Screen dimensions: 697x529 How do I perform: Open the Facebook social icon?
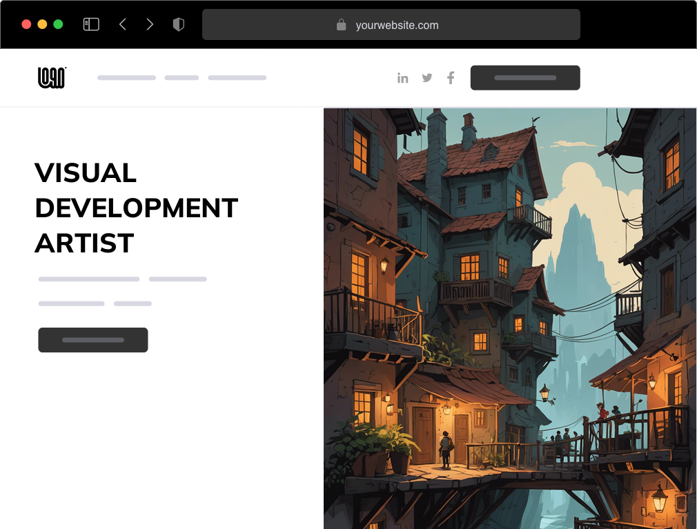click(451, 78)
